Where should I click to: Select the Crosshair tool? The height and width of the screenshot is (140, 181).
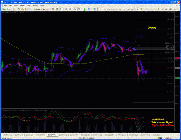[141, 9]
